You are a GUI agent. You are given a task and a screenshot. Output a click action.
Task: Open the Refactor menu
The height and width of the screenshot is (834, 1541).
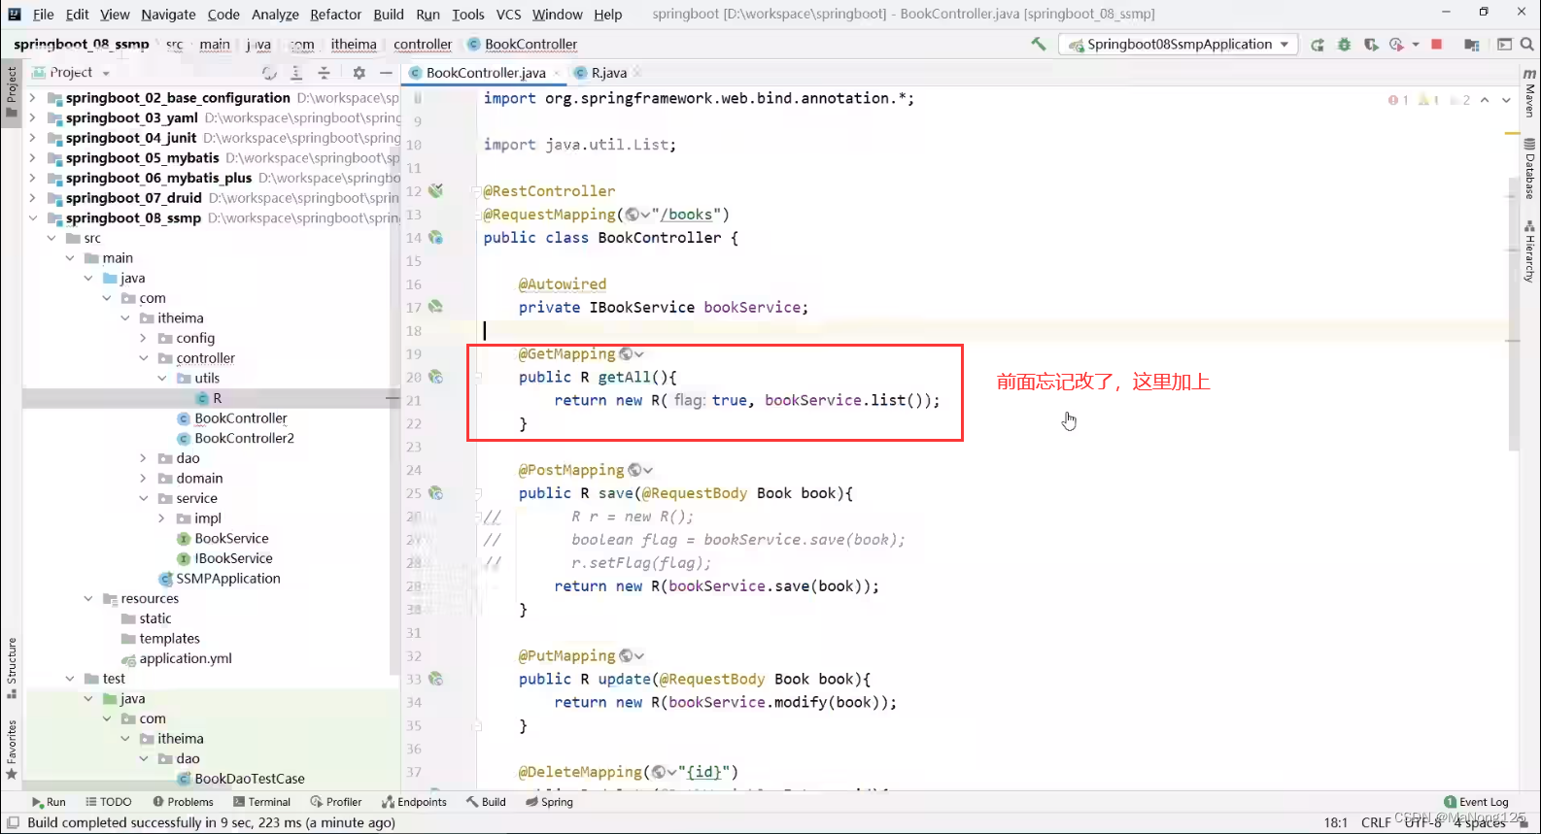(335, 14)
